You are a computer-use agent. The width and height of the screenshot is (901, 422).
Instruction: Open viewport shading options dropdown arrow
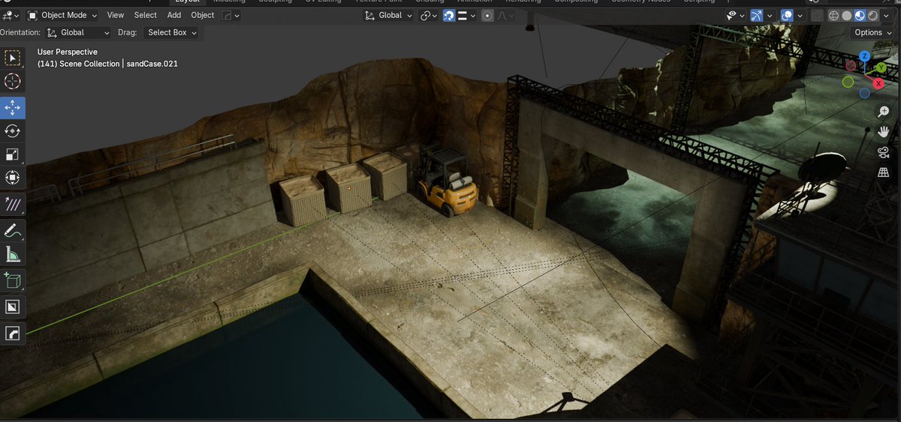tap(887, 15)
